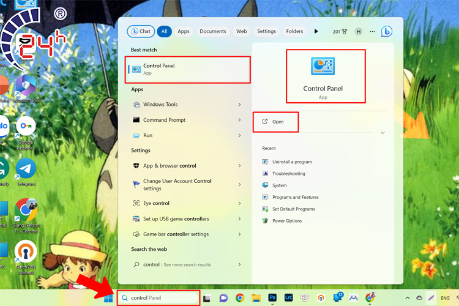
Task: Expand the web search control chevron
Action: pos(239,264)
